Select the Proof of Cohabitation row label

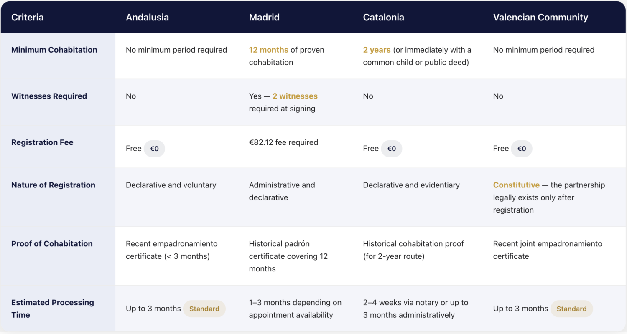pyautogui.click(x=52, y=244)
